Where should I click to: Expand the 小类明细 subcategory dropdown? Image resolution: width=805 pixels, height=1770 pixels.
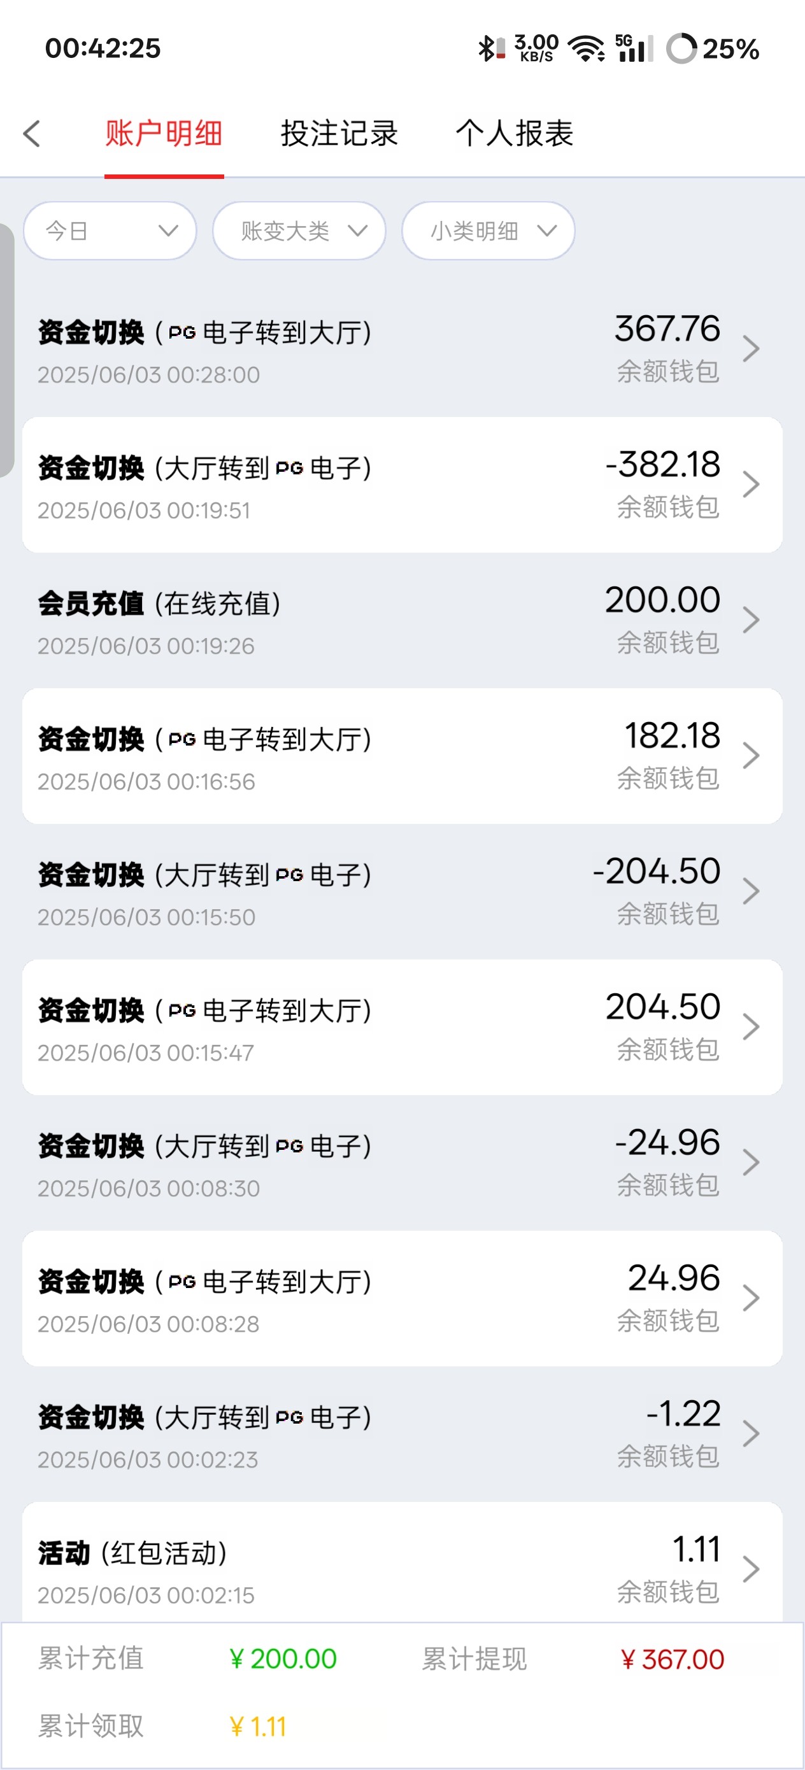click(x=488, y=231)
